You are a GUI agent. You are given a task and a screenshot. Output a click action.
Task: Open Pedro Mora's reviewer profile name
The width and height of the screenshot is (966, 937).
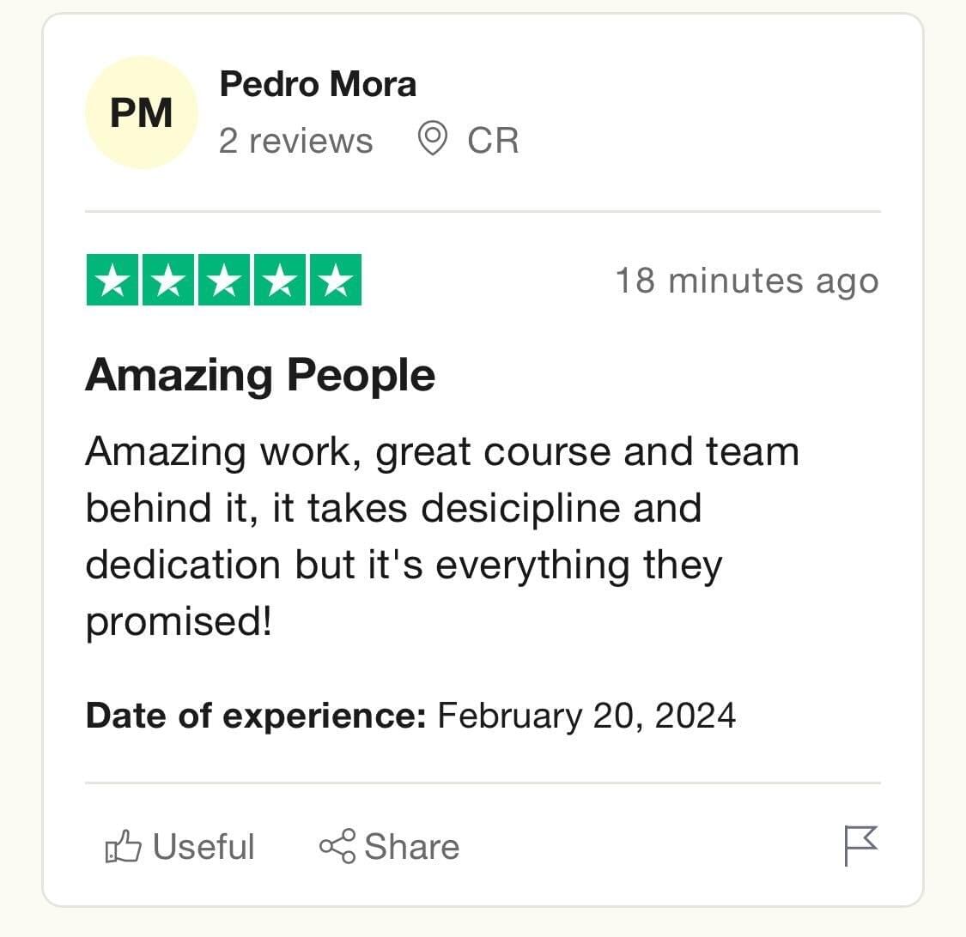tap(318, 84)
